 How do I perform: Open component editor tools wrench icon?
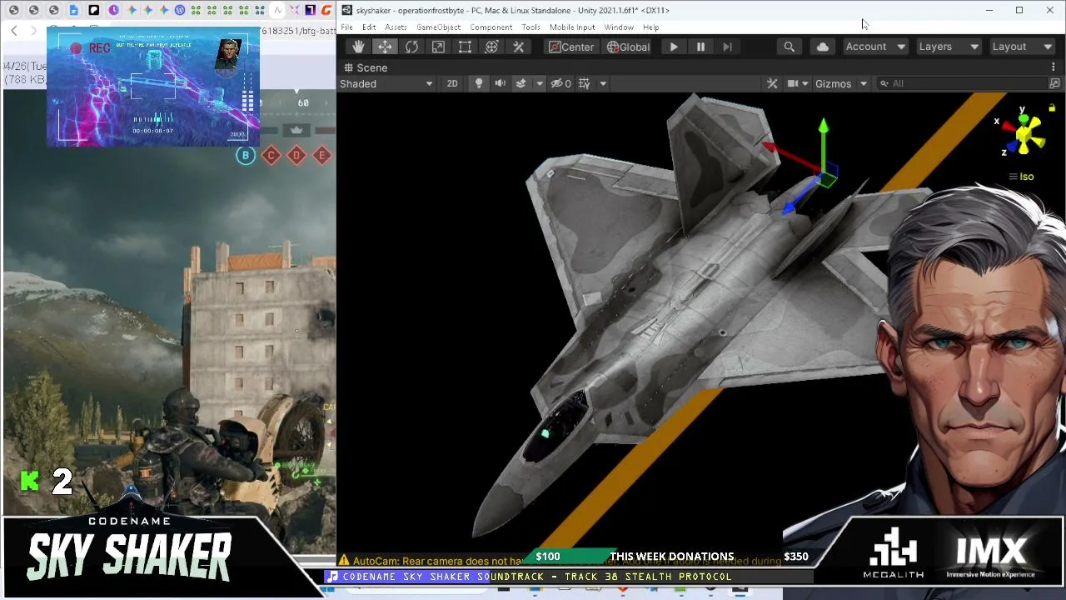(x=772, y=83)
